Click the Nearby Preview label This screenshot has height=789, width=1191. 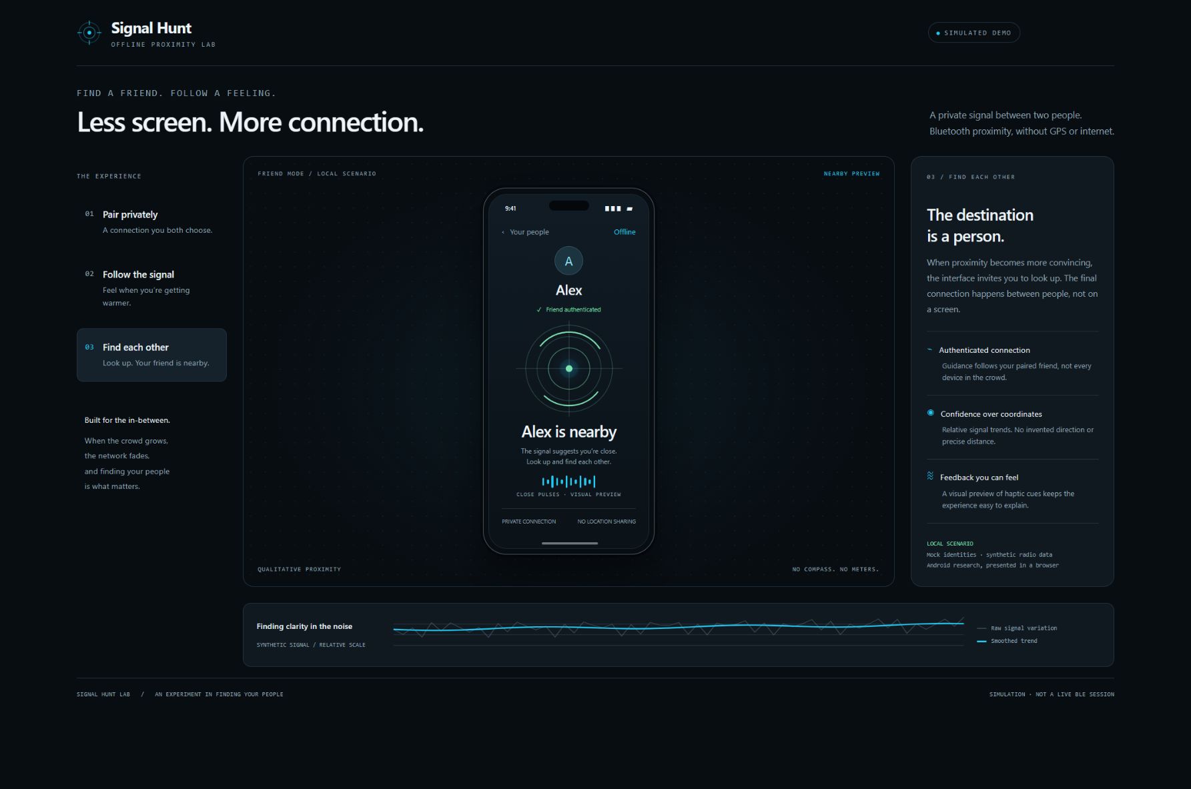point(851,173)
